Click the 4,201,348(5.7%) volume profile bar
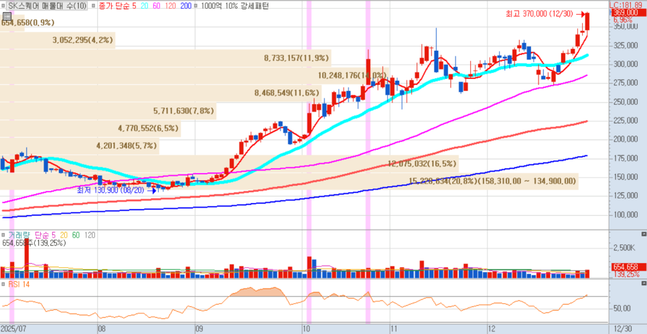The height and width of the screenshot is (334, 647). coord(79,146)
